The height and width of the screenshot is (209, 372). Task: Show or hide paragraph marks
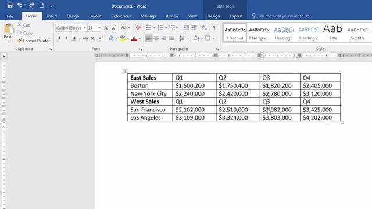[x=214, y=28]
